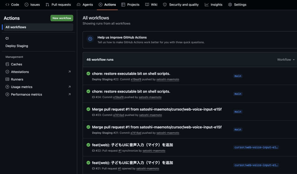Viewport: 297px width, 174px height.
Task: Click success status icon for CI #24
Action: point(88,91)
